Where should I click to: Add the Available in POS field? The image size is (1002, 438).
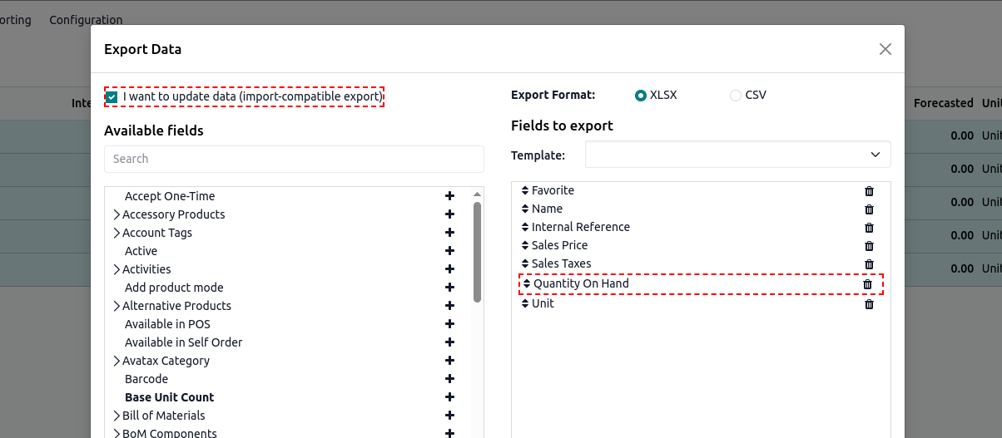coord(449,324)
